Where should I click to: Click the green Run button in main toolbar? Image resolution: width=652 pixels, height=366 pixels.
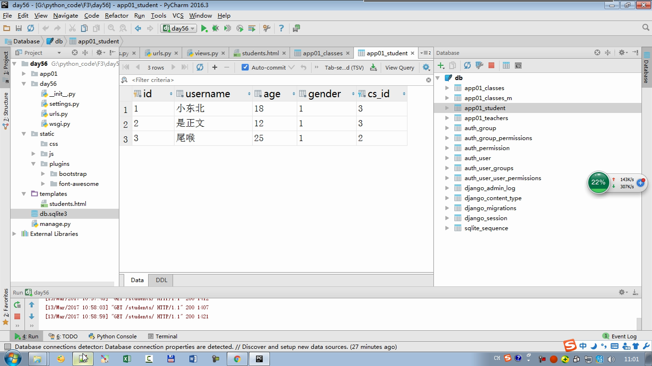coord(204,29)
